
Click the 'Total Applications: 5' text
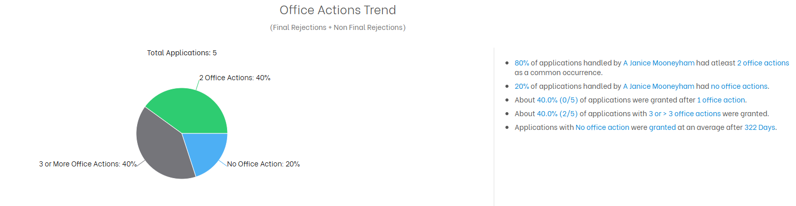pyautogui.click(x=182, y=53)
